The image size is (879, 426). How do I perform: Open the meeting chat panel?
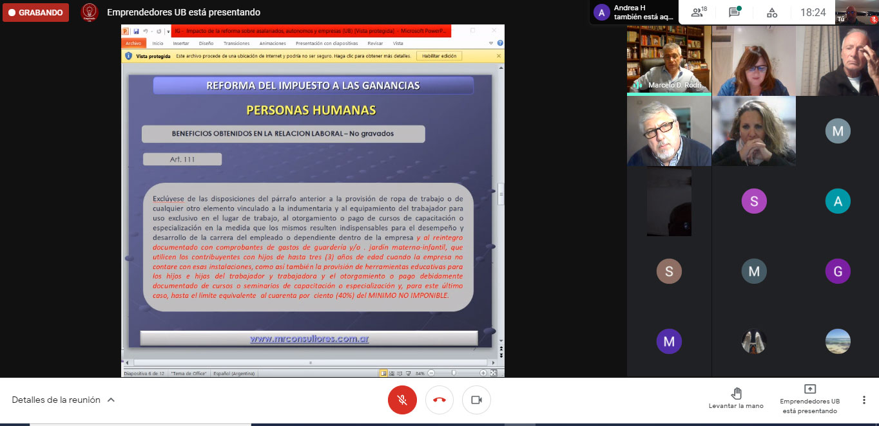tap(735, 12)
